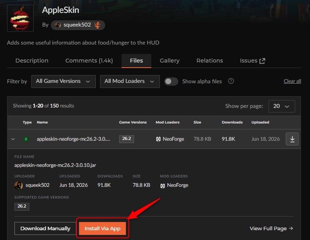Click the Downloads column header
310x240 pixels.
232,122
